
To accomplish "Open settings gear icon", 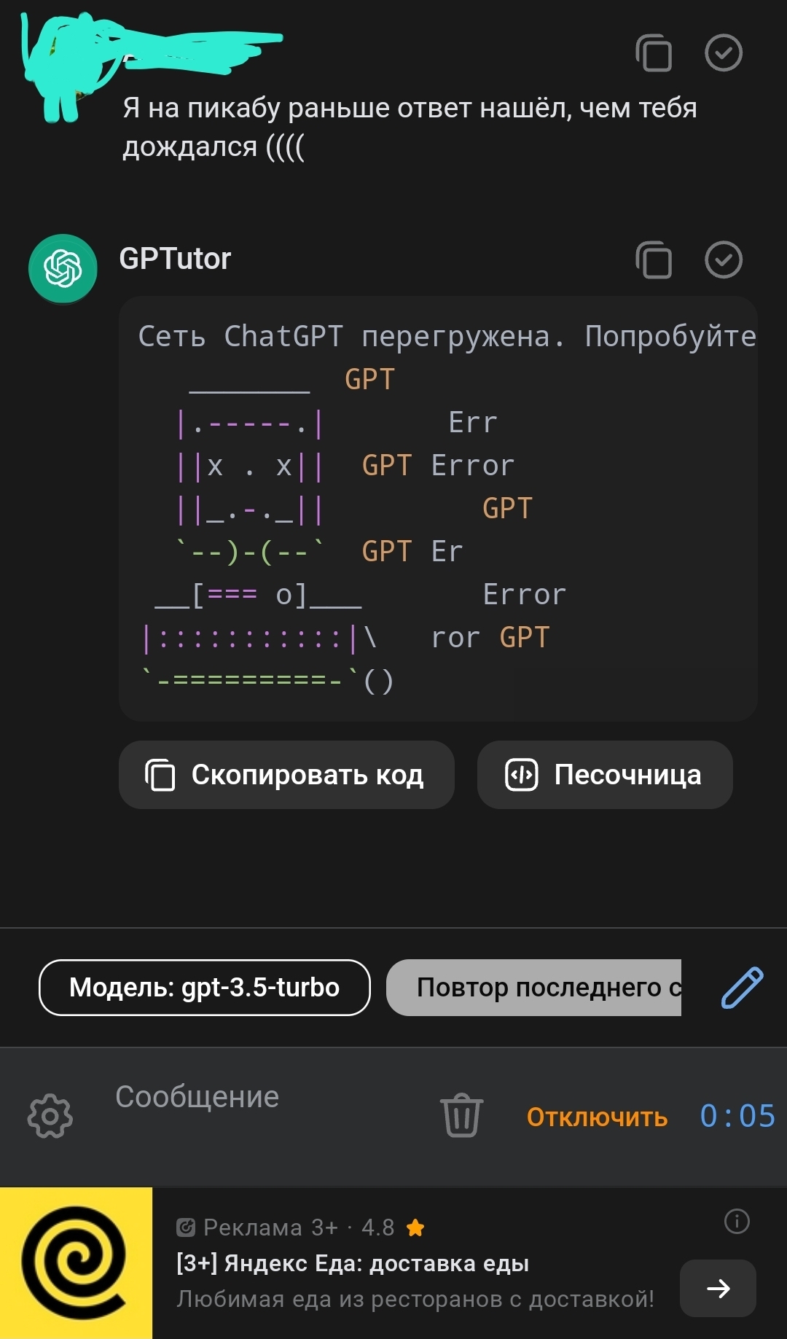I will click(x=50, y=1116).
